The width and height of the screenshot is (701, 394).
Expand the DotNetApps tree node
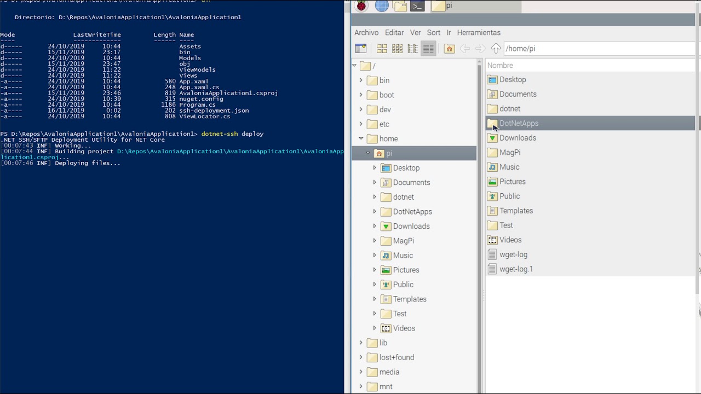point(375,212)
